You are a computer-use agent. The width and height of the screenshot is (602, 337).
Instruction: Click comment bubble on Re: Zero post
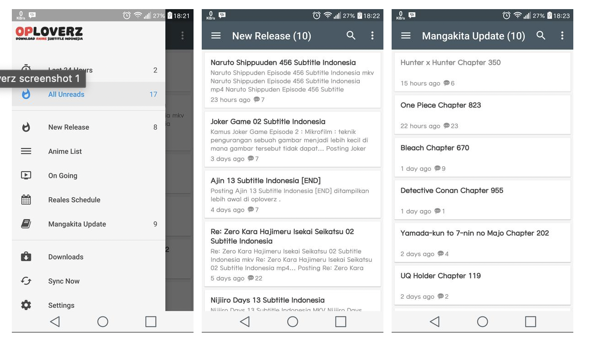(x=251, y=278)
